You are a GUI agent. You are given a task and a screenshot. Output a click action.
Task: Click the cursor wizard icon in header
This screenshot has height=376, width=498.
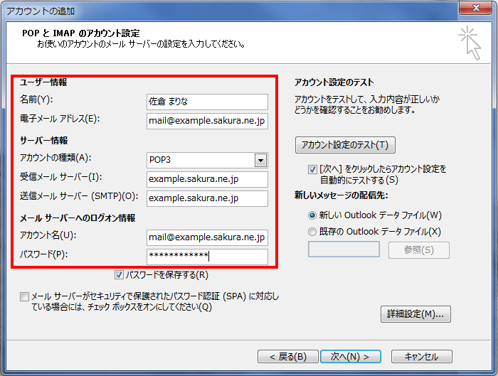(x=470, y=42)
